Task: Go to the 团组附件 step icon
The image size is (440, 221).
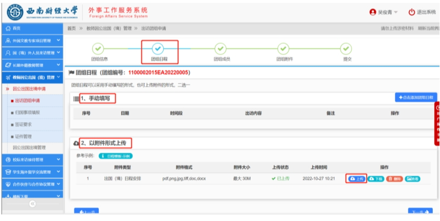Action: [x=284, y=48]
